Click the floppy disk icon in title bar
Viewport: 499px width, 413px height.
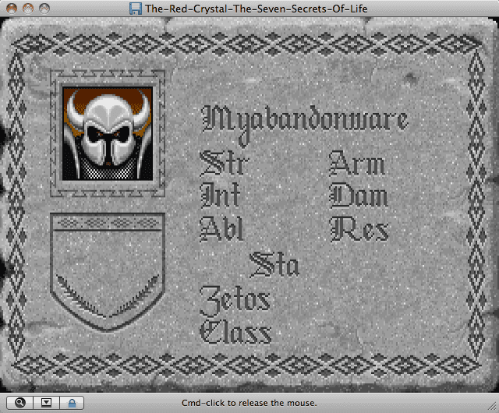[x=136, y=9]
